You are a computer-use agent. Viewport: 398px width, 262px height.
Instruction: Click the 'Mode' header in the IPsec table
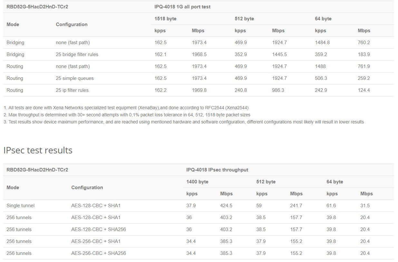pyautogui.click(x=13, y=188)
